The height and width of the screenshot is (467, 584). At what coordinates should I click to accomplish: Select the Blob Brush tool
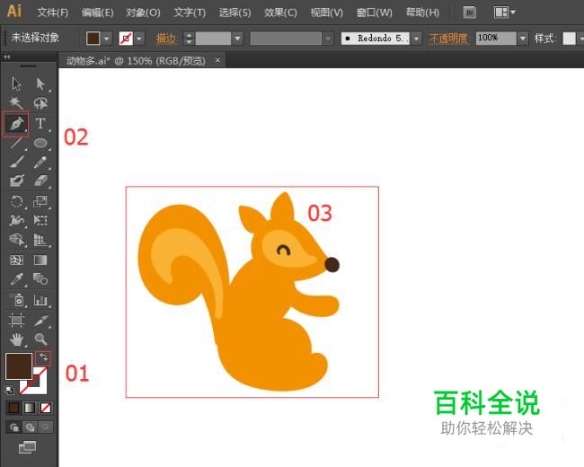[16, 181]
